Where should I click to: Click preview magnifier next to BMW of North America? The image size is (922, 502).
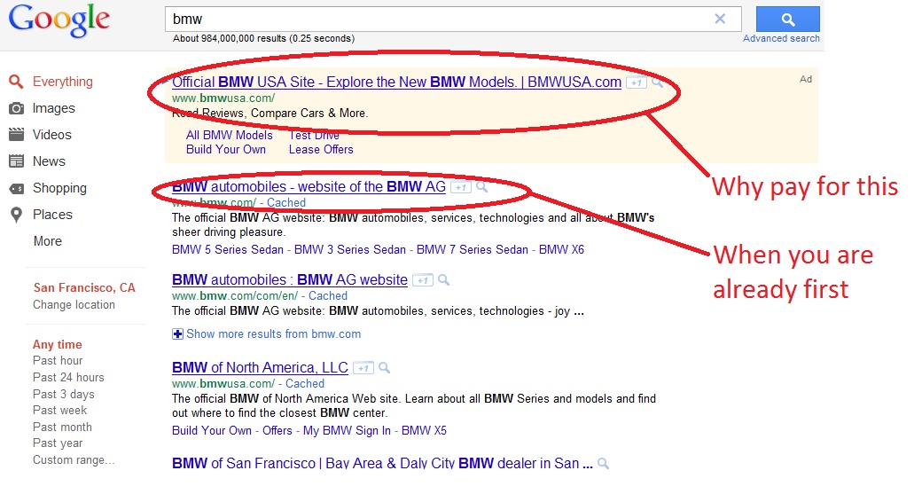[x=385, y=368]
